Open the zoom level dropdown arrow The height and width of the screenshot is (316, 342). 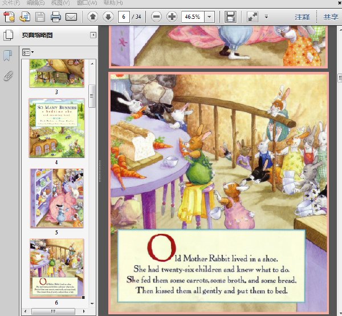coord(209,17)
